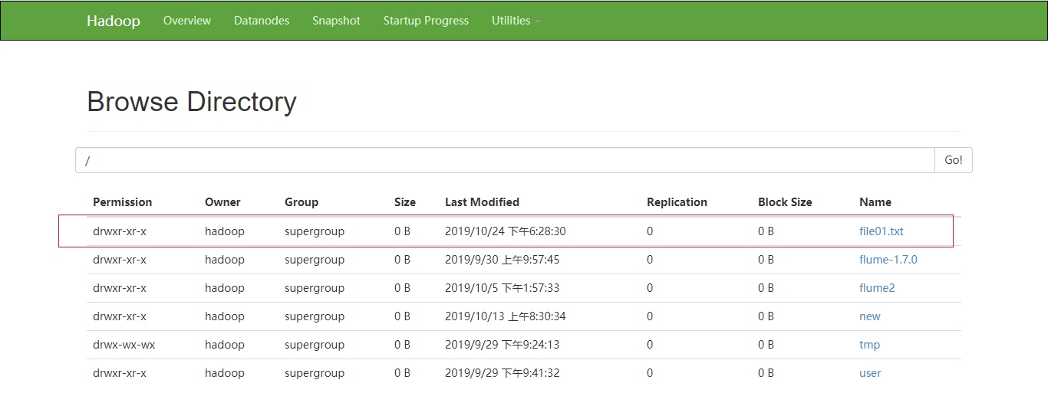Open the flume2 directory
Viewport: 1048px width, 416px height.
point(877,287)
